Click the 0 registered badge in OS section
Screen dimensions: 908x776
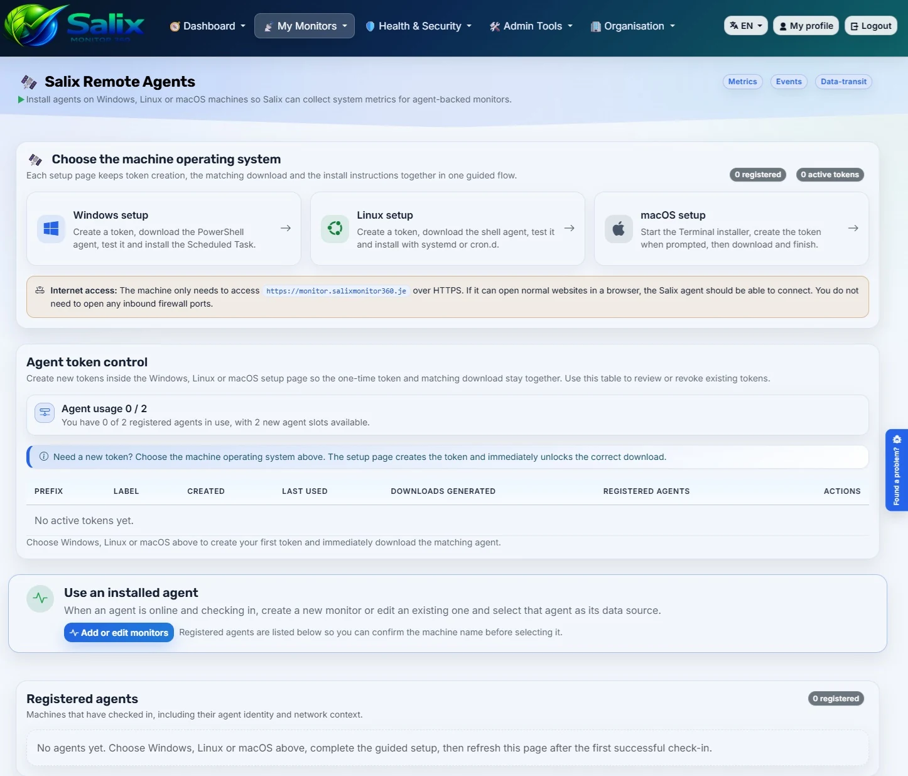[x=758, y=175]
